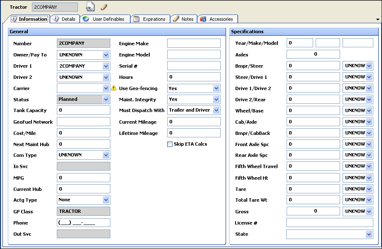Click the Engine Make input field
The image size is (382, 249).
pyautogui.click(x=194, y=44)
